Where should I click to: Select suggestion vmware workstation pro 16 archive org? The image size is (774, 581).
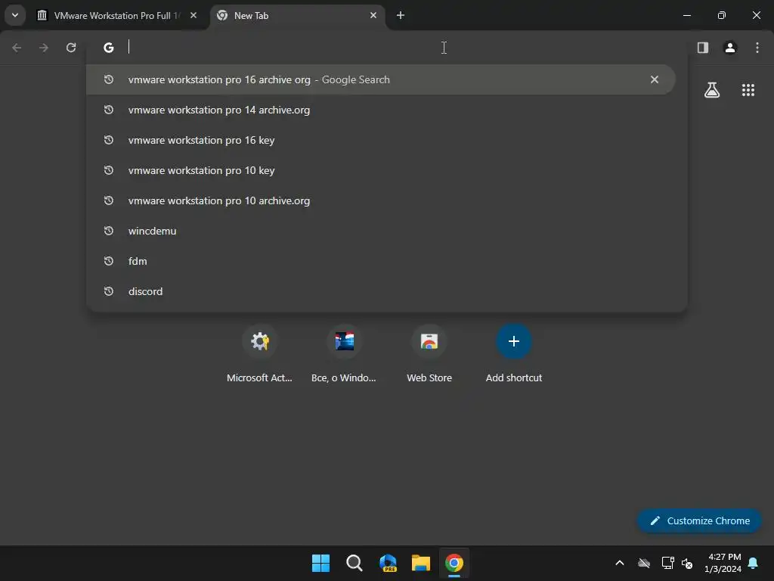pos(381,79)
